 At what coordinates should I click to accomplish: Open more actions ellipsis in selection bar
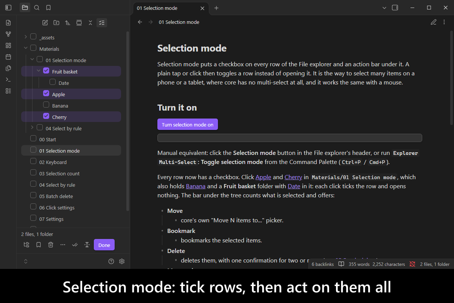[63, 245]
